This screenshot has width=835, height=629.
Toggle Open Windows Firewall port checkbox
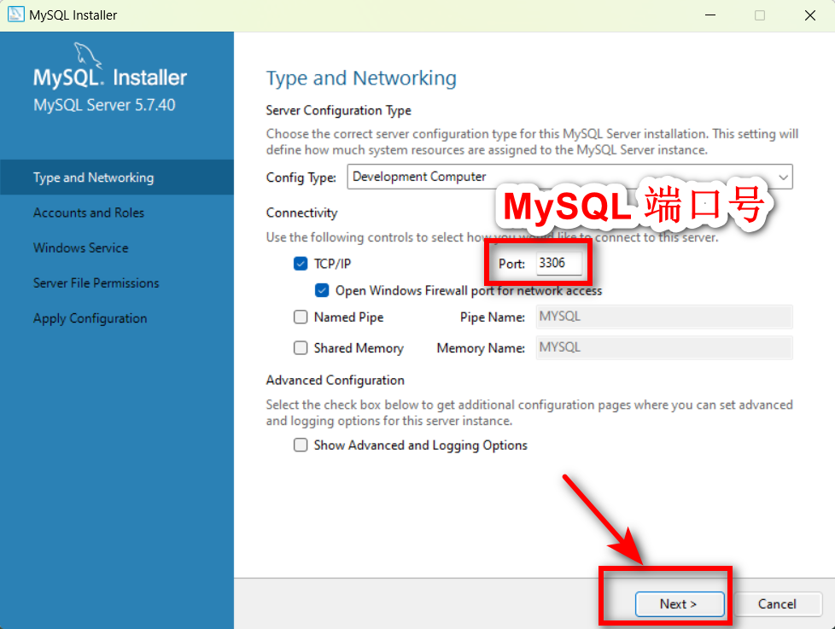click(x=322, y=290)
